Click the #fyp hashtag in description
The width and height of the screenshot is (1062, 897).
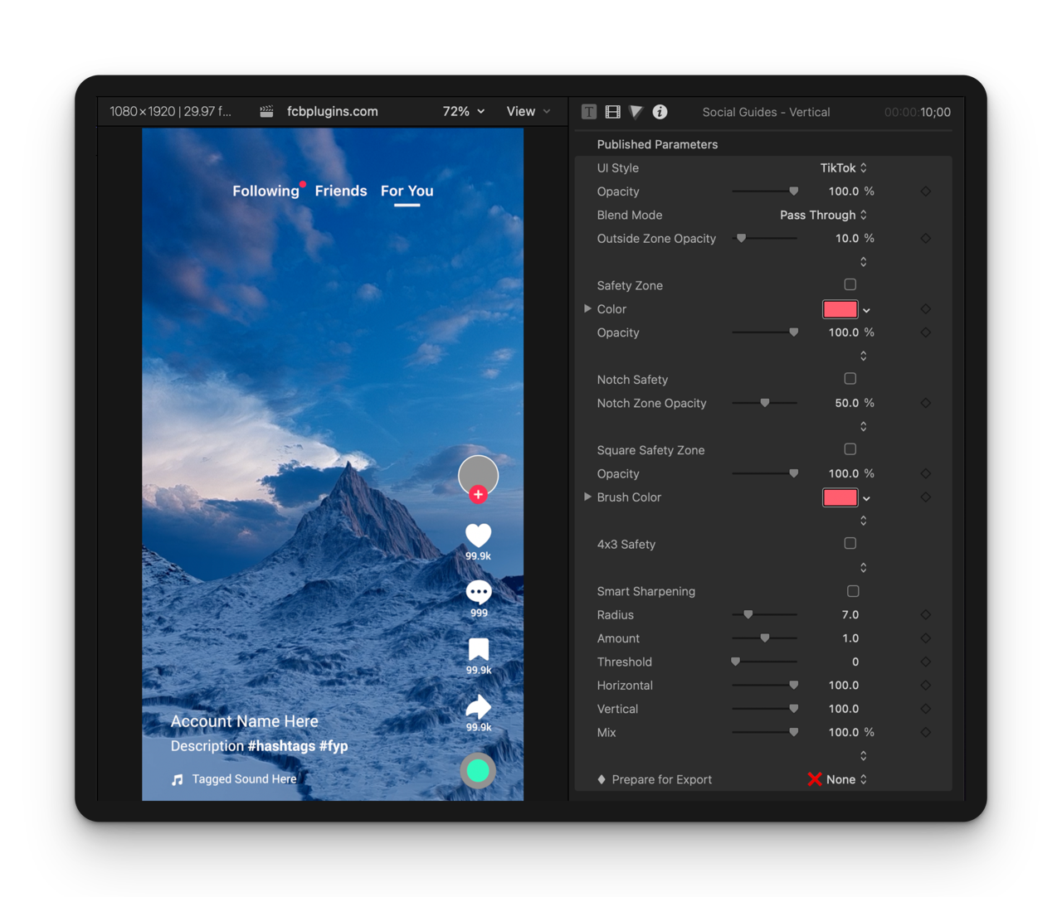click(334, 746)
